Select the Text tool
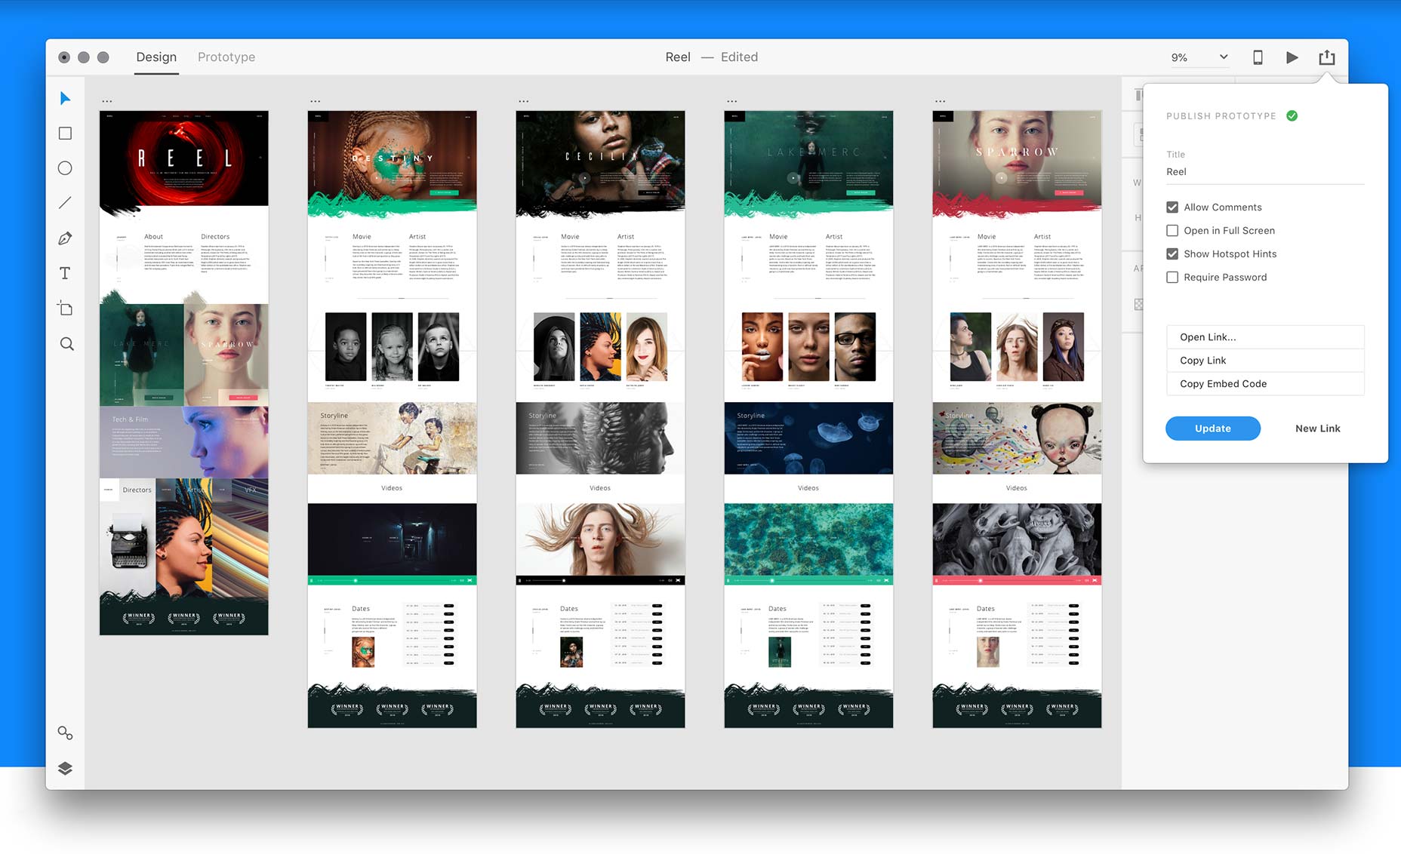 tap(65, 273)
